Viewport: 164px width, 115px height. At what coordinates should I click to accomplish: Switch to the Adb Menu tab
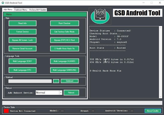click(8, 9)
